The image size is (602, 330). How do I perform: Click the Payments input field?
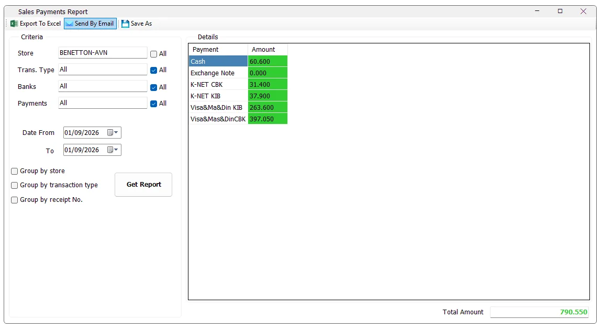(103, 103)
